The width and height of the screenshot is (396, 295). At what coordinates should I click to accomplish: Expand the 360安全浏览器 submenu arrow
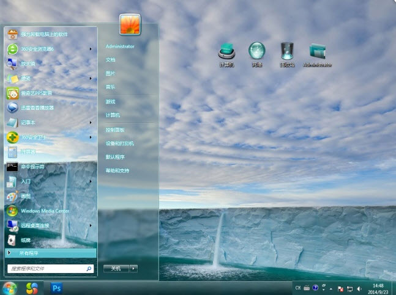tap(91, 49)
